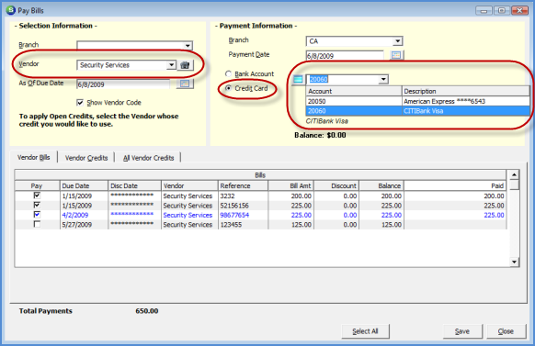This screenshot has width=535, height=346.
Task: Click the Pay column header
Action: coord(37,185)
